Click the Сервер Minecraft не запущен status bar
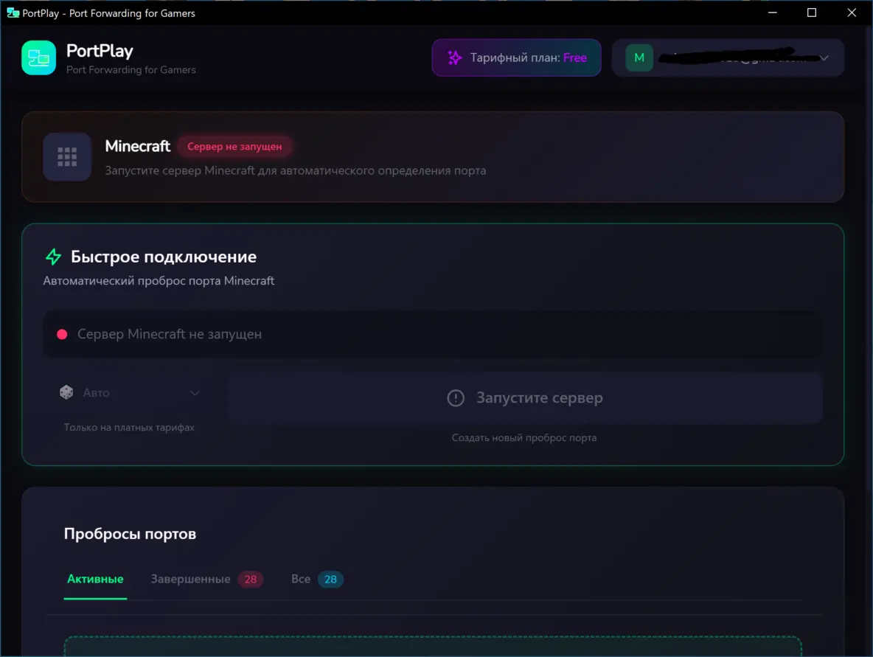This screenshot has width=873, height=657. (x=432, y=334)
